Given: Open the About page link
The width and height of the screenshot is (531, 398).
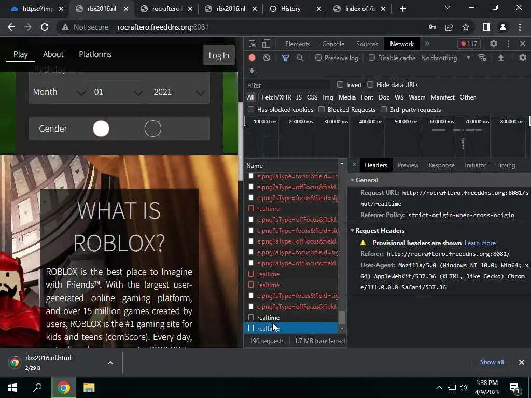Looking at the screenshot, I should click(53, 54).
